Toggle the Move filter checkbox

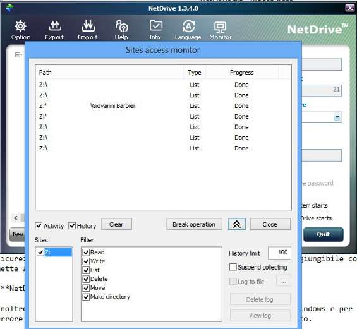click(x=86, y=288)
